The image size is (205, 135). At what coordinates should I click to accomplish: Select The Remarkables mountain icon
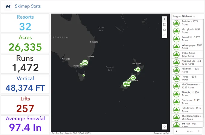(x=176, y=118)
